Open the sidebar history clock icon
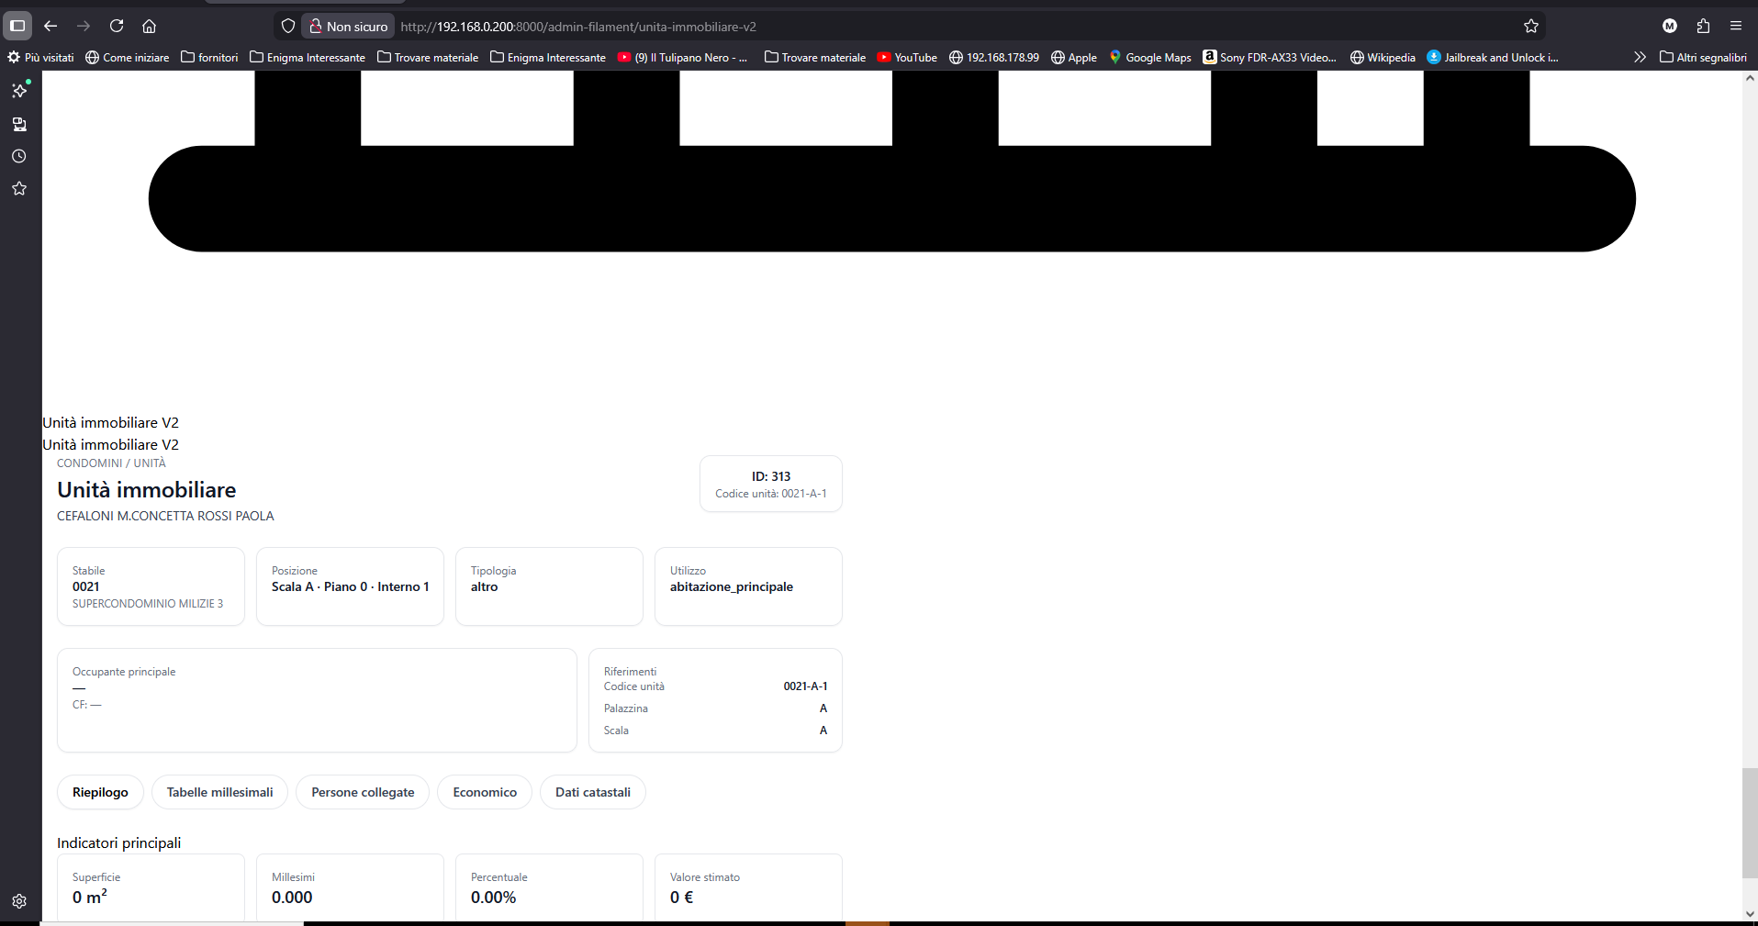This screenshot has width=1758, height=926. (x=19, y=156)
